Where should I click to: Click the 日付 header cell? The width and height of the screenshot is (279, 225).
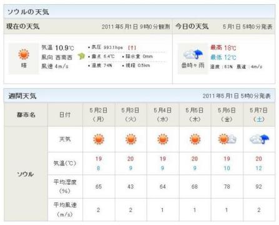[x=65, y=115]
